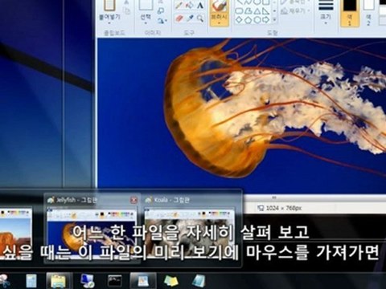Open the Brush (브러시) dropdown arrow
386x289 pixels.
(219, 23)
